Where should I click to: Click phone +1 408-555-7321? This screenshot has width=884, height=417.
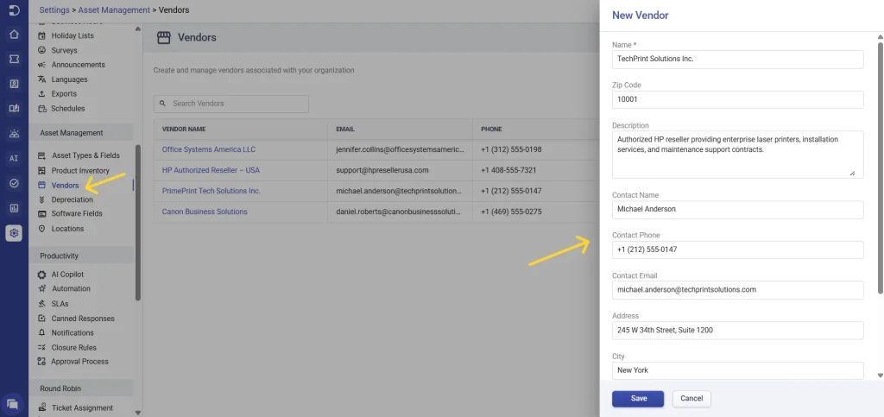[508, 169]
